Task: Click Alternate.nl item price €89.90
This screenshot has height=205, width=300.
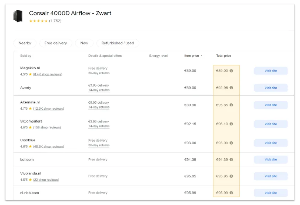Action: pyautogui.click(x=190, y=105)
